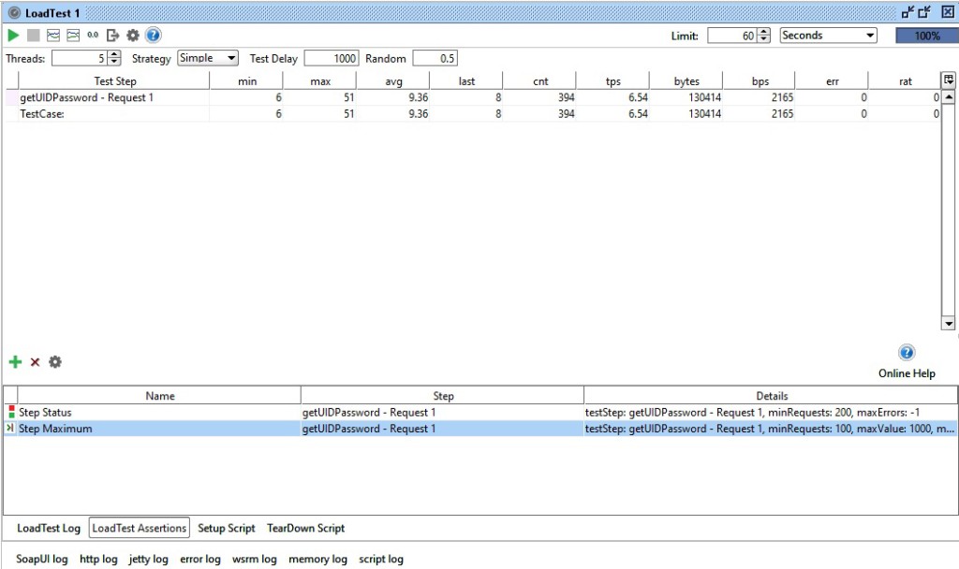Screen dimensions: 959x569
Task: Sort by Test Step column header
Action: pyautogui.click(x=114, y=81)
